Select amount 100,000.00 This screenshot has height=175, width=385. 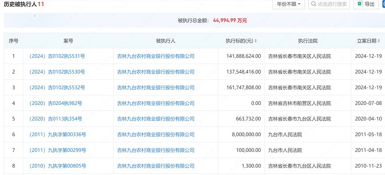(248, 150)
